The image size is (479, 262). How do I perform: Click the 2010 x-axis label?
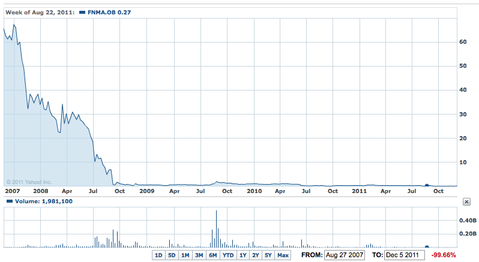[x=254, y=191]
